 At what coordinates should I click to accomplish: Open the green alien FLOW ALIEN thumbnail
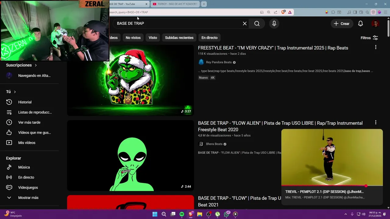(x=130, y=155)
